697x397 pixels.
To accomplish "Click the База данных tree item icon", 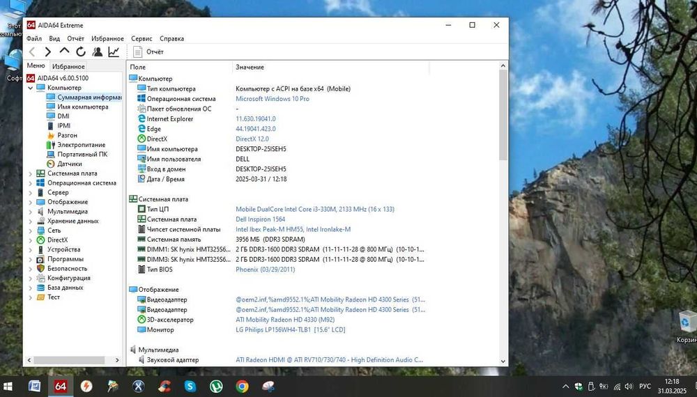I will coord(40,288).
